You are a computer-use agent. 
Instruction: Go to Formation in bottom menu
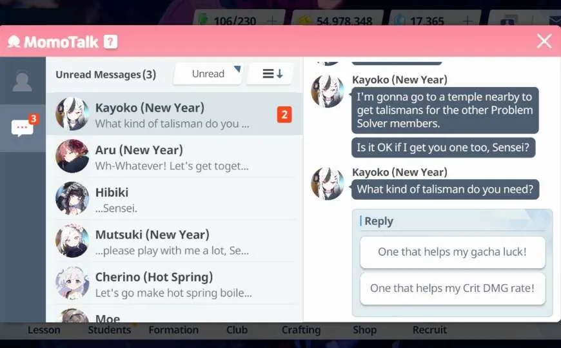tap(173, 330)
